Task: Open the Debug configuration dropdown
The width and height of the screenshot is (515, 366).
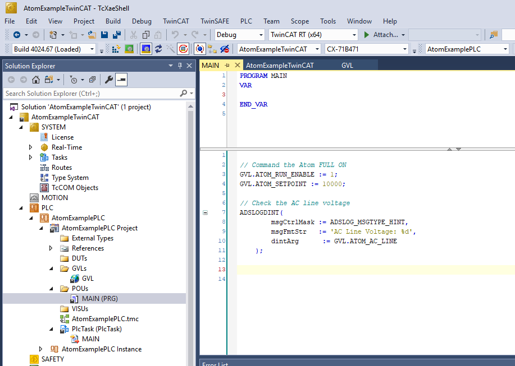Action: (x=239, y=35)
